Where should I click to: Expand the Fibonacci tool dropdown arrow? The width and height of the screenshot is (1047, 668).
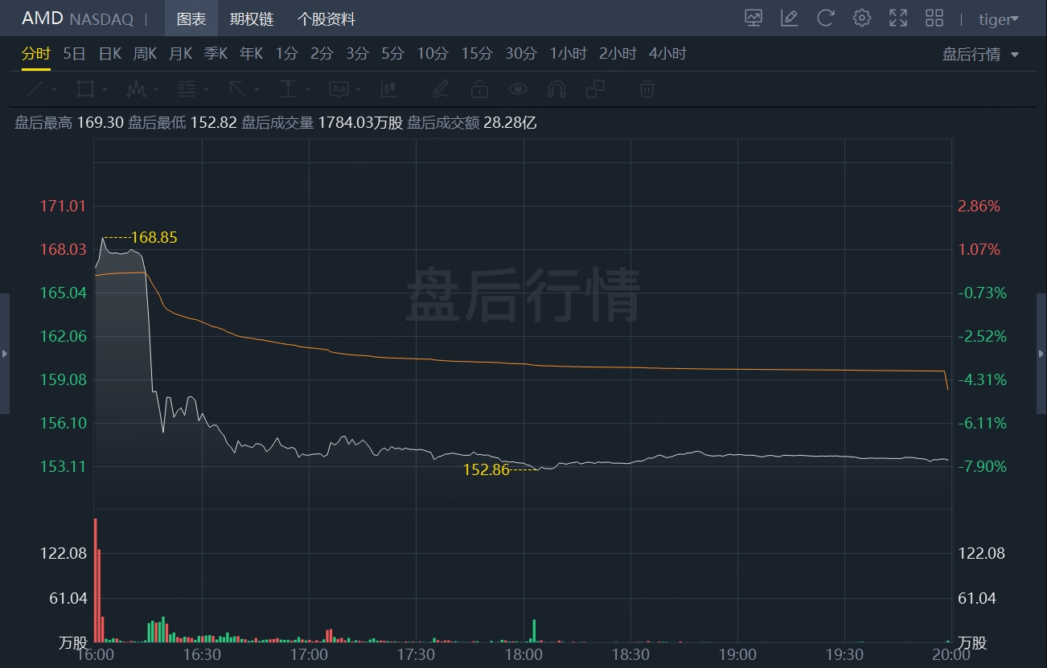(206, 89)
